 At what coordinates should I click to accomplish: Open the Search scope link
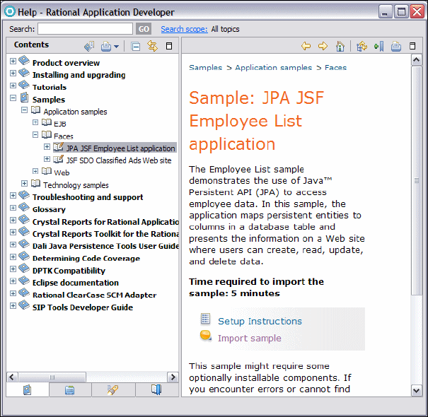[184, 29]
